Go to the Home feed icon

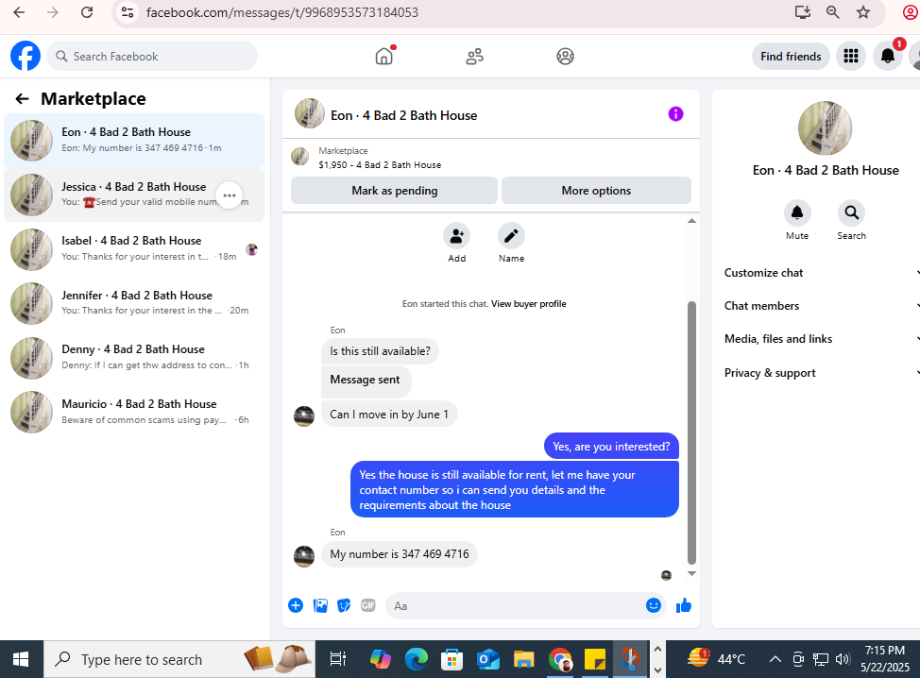tap(384, 57)
